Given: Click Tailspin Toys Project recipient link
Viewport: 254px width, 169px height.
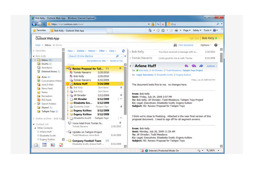Looking at the screenshot, I should (192, 71).
